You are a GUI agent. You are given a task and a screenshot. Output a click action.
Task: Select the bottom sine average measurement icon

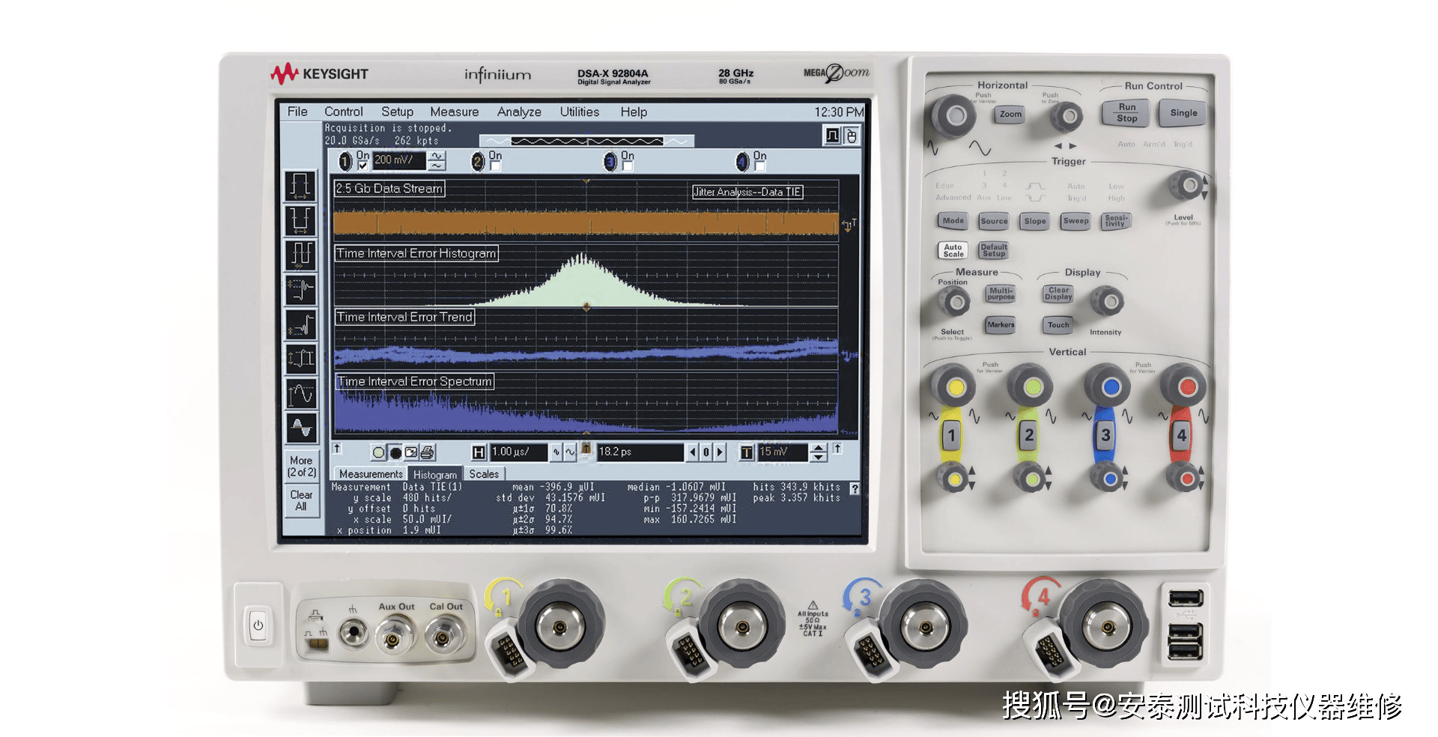coord(300,428)
